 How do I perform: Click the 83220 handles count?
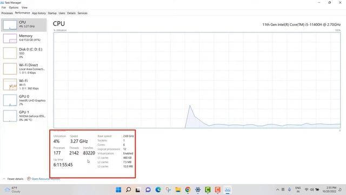[x=89, y=153]
